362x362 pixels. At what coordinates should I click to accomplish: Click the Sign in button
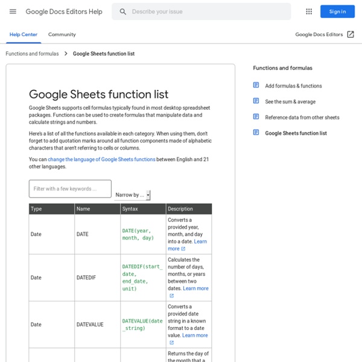pos(337,11)
